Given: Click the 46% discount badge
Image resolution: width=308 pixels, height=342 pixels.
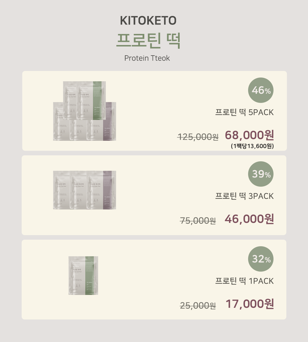Looking at the screenshot, I should click(261, 90).
